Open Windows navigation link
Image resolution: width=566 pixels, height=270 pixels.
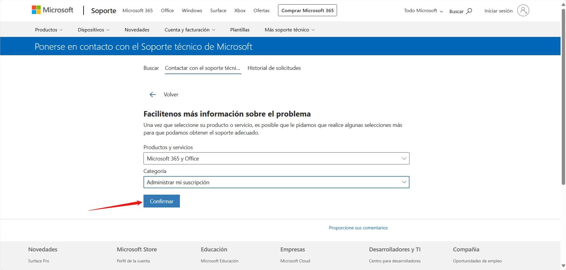(x=192, y=10)
